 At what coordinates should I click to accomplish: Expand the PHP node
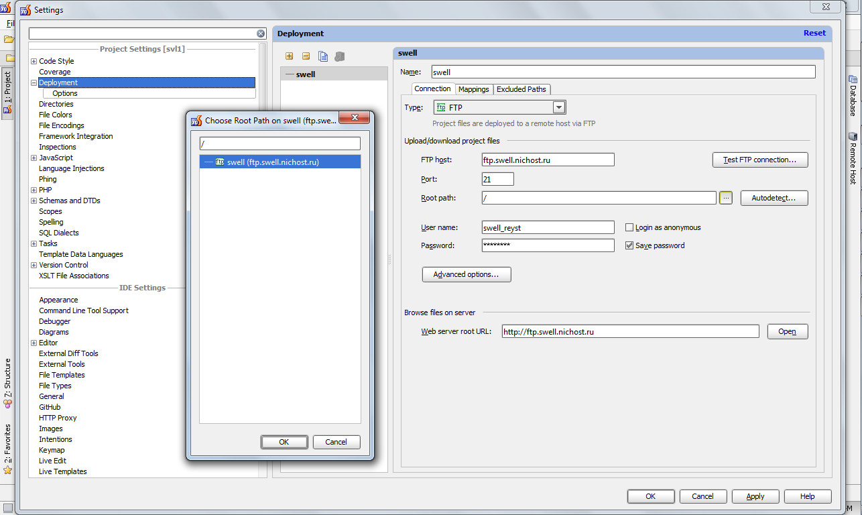click(34, 190)
